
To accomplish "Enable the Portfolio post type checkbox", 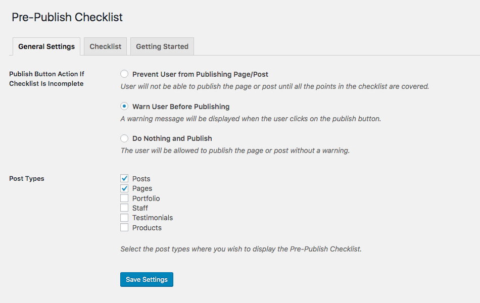I will 124,198.
